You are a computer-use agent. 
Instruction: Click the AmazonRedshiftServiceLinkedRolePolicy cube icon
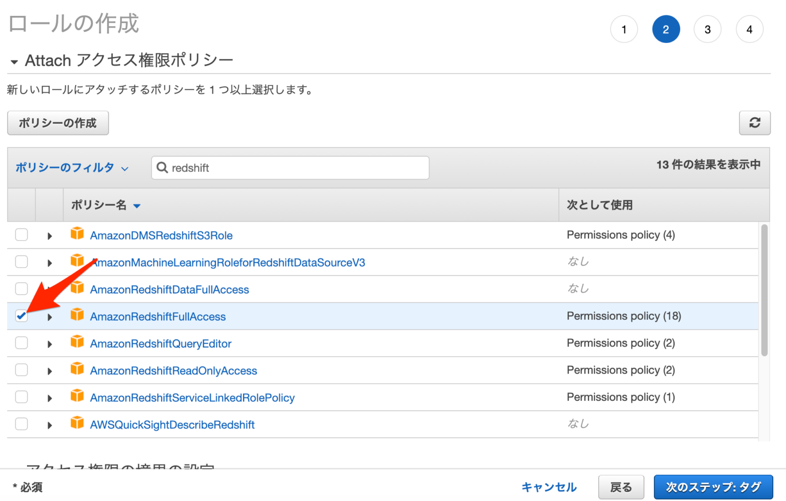77,397
